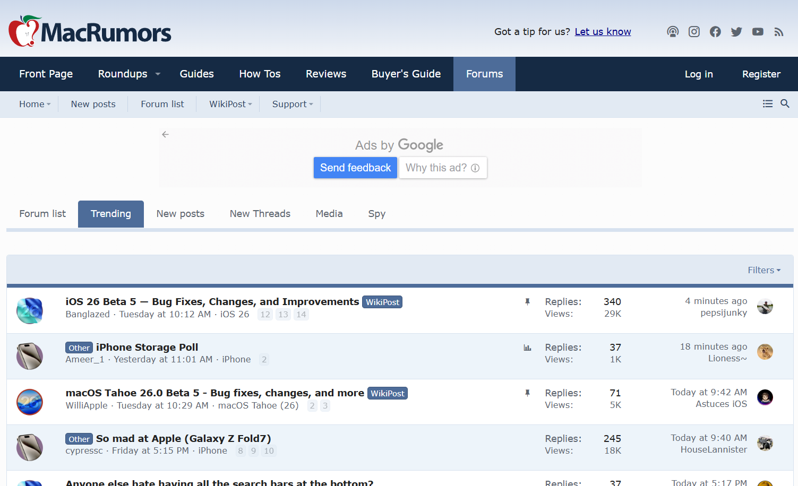Go to page 2 of iPhone Storage Poll thread
The image size is (798, 486).
(264, 360)
